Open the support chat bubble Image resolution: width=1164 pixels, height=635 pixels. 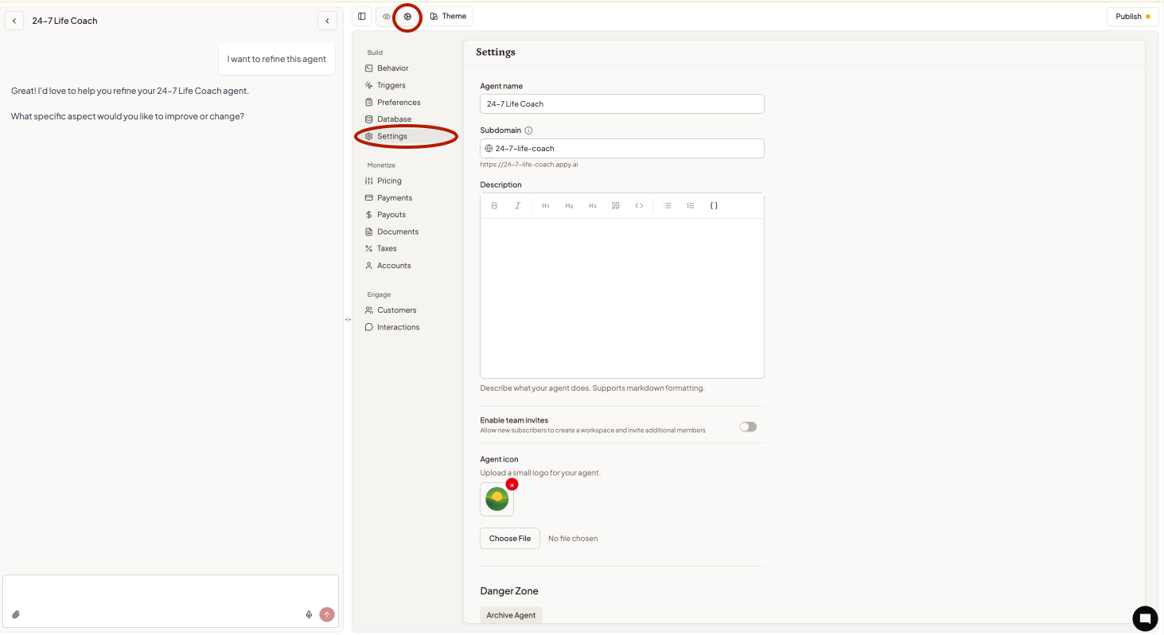[x=1145, y=617]
